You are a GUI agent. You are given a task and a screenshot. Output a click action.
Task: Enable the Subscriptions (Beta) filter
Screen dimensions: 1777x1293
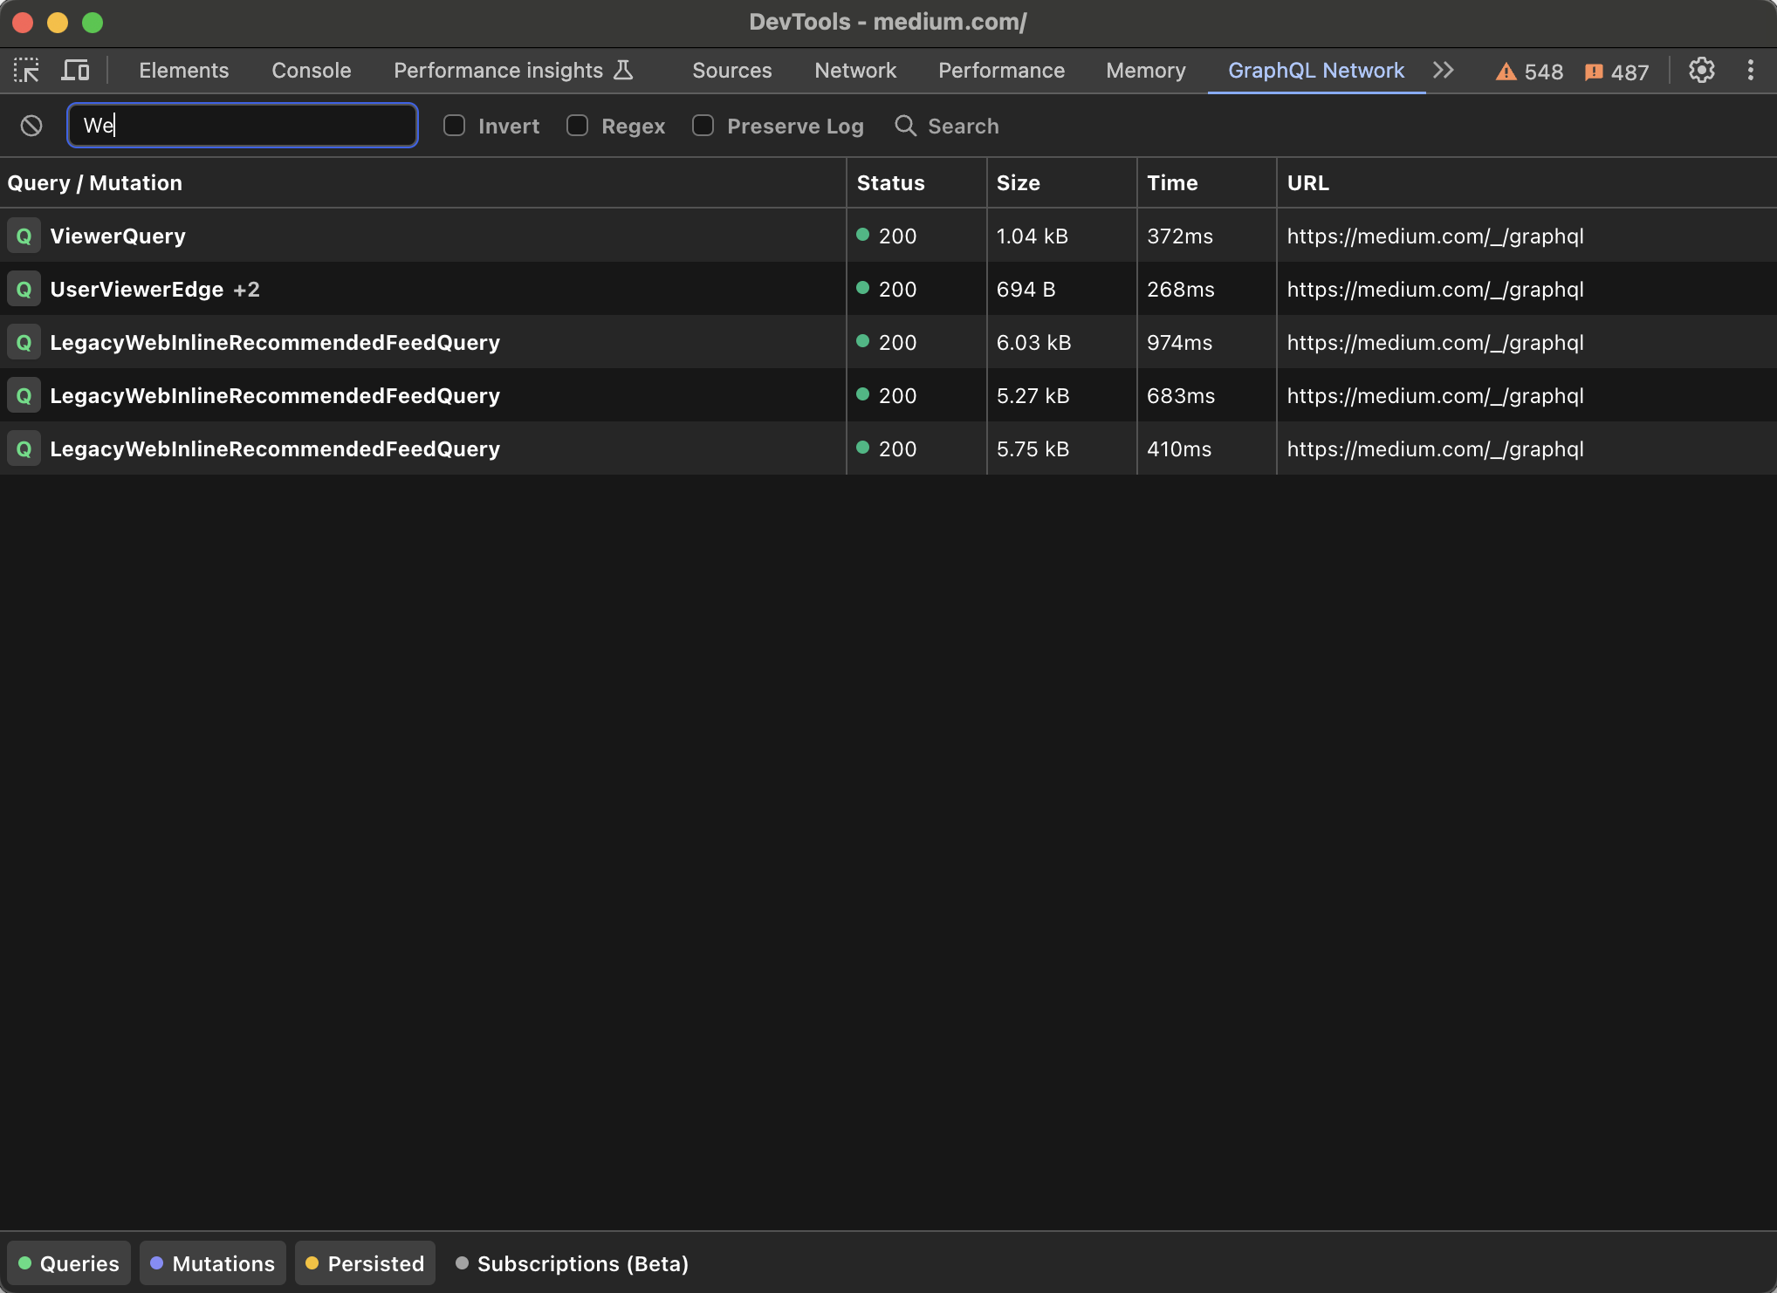[571, 1262]
